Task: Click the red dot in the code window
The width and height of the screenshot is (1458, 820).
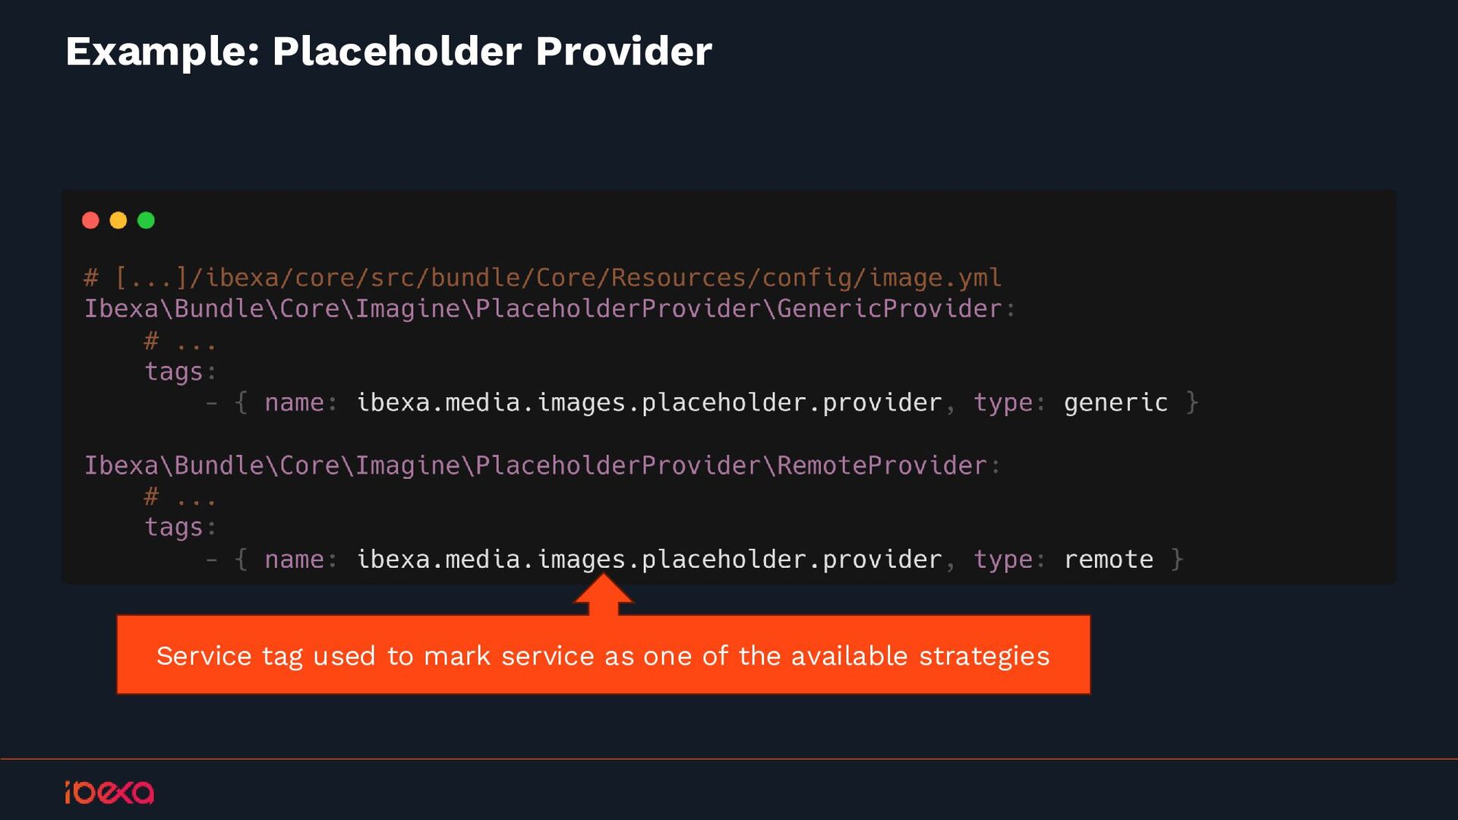Action: click(x=90, y=220)
